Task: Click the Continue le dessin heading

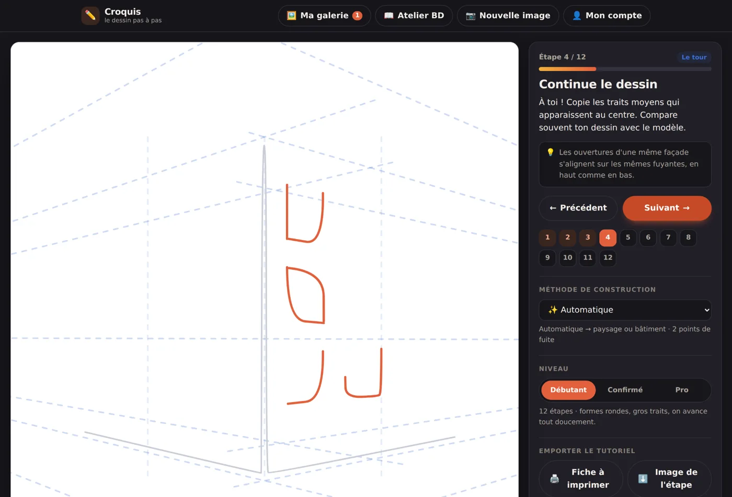Action: coord(598,85)
